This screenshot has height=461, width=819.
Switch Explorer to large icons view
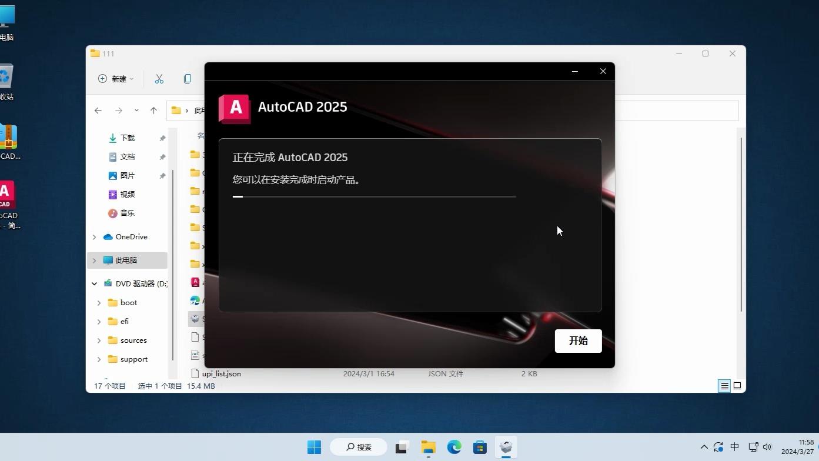(737, 386)
